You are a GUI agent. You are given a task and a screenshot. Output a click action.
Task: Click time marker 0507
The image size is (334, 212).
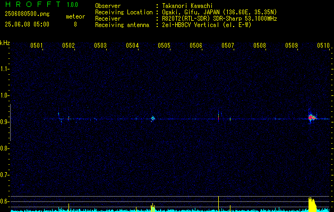coord(228,45)
